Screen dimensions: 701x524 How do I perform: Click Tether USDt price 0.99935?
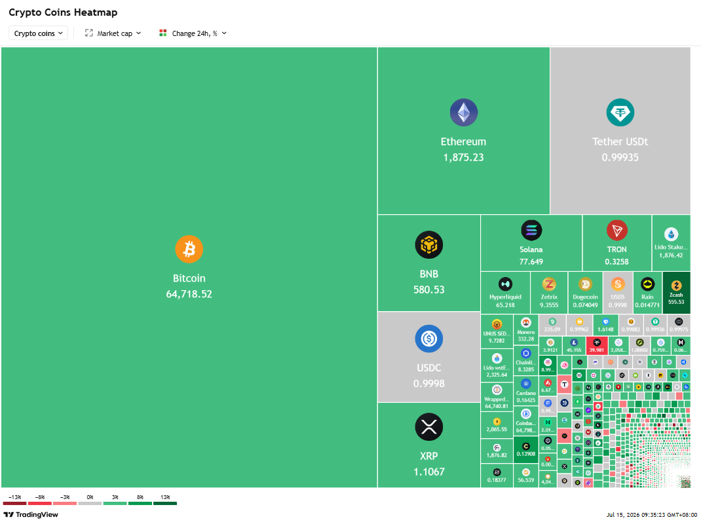[x=620, y=157]
